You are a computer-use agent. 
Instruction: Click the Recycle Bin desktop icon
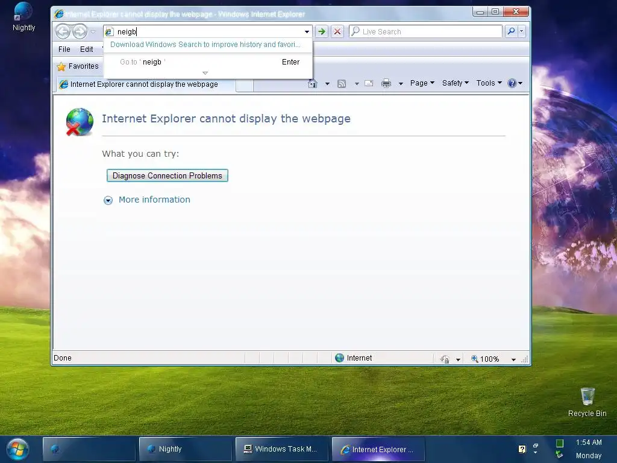[x=587, y=402]
